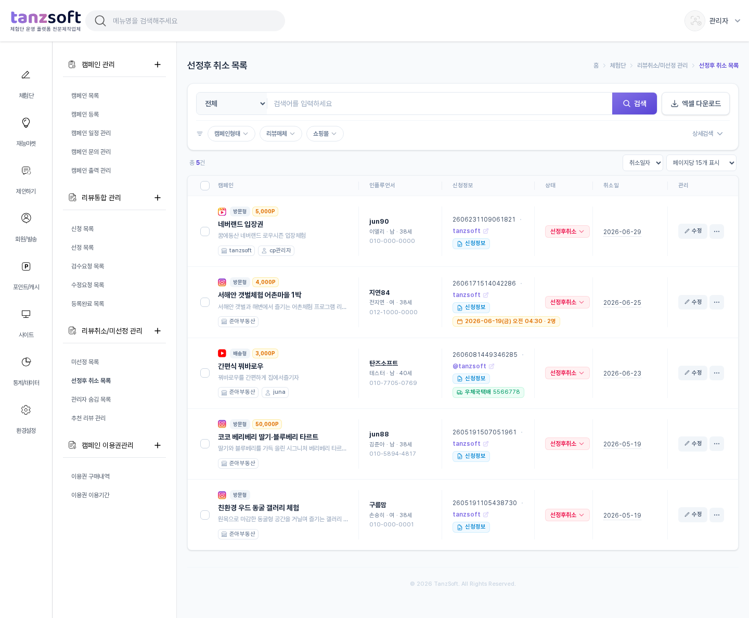The width and height of the screenshot is (749, 618).
Task: Expand the 상세검색 advanced search
Action: [x=707, y=134]
